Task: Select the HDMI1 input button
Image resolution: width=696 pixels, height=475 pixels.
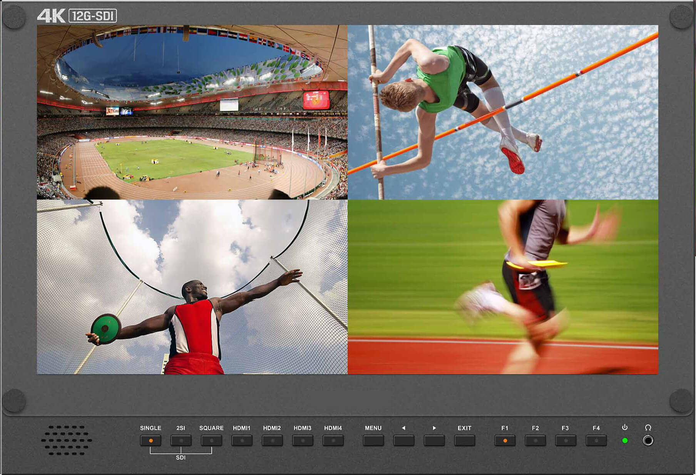Action: coord(242,440)
